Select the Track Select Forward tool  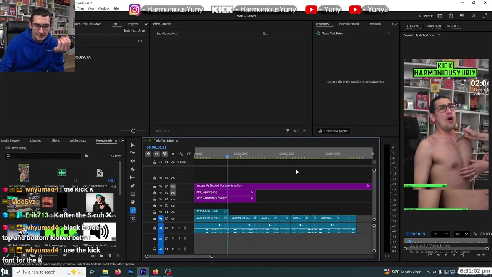pyautogui.click(x=133, y=153)
